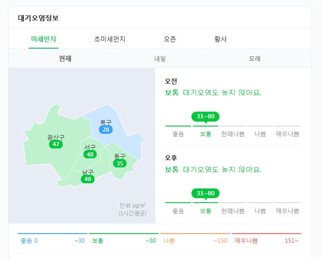Open the 오존 tab
Screen dimensions: 321x259
(170, 39)
